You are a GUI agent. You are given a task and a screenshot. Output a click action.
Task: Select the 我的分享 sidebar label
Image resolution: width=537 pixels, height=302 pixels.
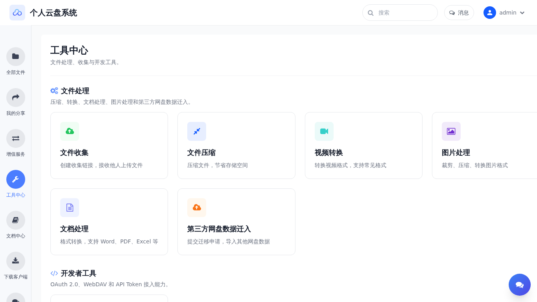[x=16, y=113]
